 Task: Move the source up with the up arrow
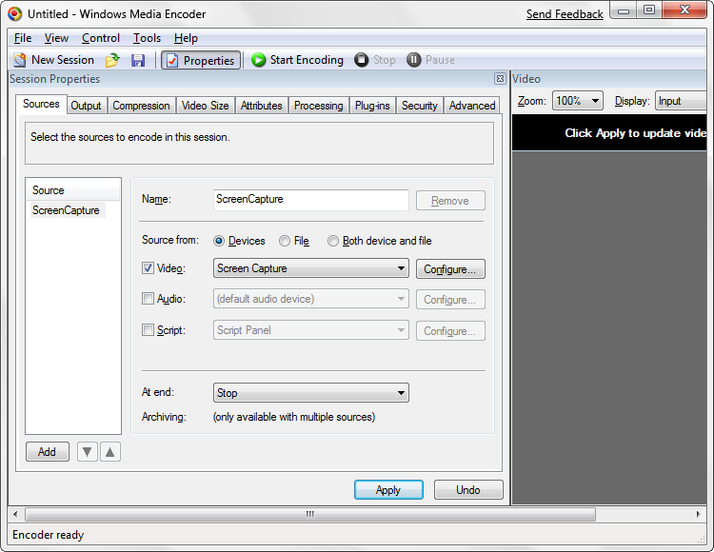(x=110, y=452)
